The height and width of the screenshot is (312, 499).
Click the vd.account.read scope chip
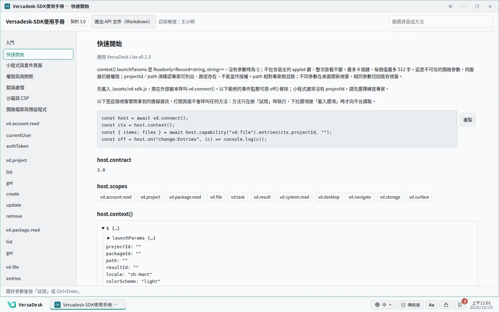(x=116, y=197)
